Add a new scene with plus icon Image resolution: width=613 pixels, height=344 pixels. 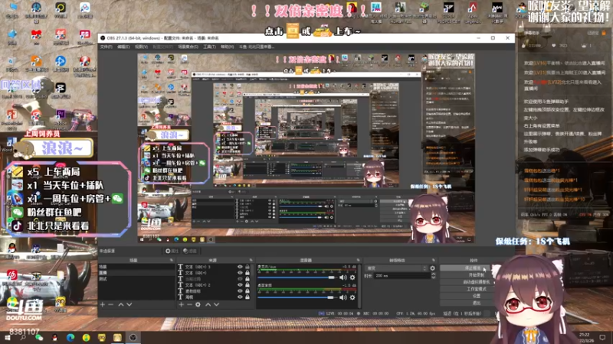click(x=103, y=304)
